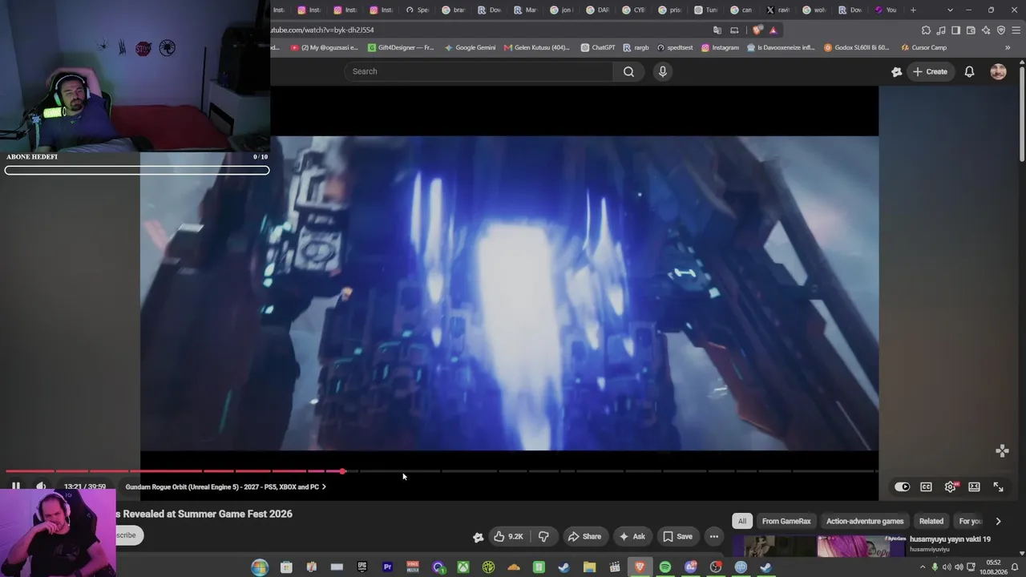Toggle the autoplay switch in player
Viewport: 1026px width, 577px height.
coord(902,486)
